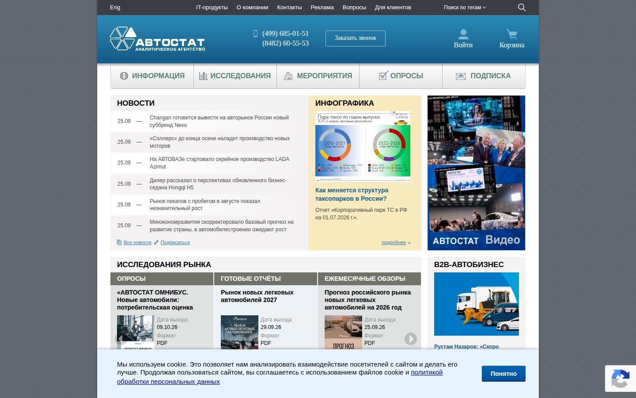Open the Мероприятия section tab
636x398 pixels.
[318, 76]
